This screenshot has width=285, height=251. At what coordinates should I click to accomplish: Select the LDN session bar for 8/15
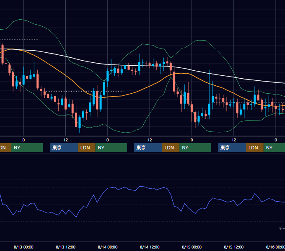pos(255,148)
